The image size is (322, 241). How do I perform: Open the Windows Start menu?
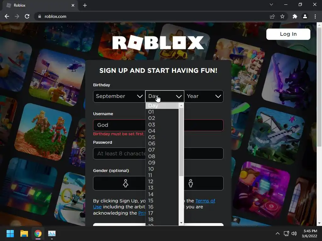pos(10,233)
